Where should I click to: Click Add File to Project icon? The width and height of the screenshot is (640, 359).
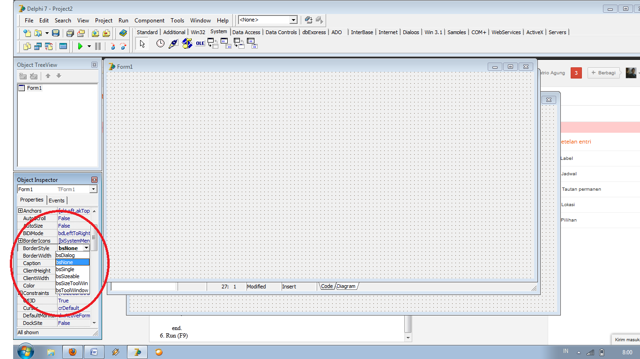96,33
